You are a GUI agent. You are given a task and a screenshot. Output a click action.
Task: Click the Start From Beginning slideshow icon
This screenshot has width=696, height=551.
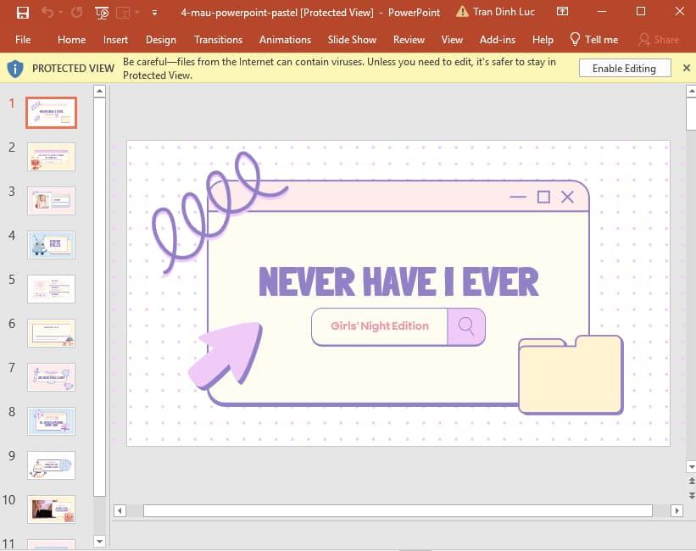click(102, 13)
